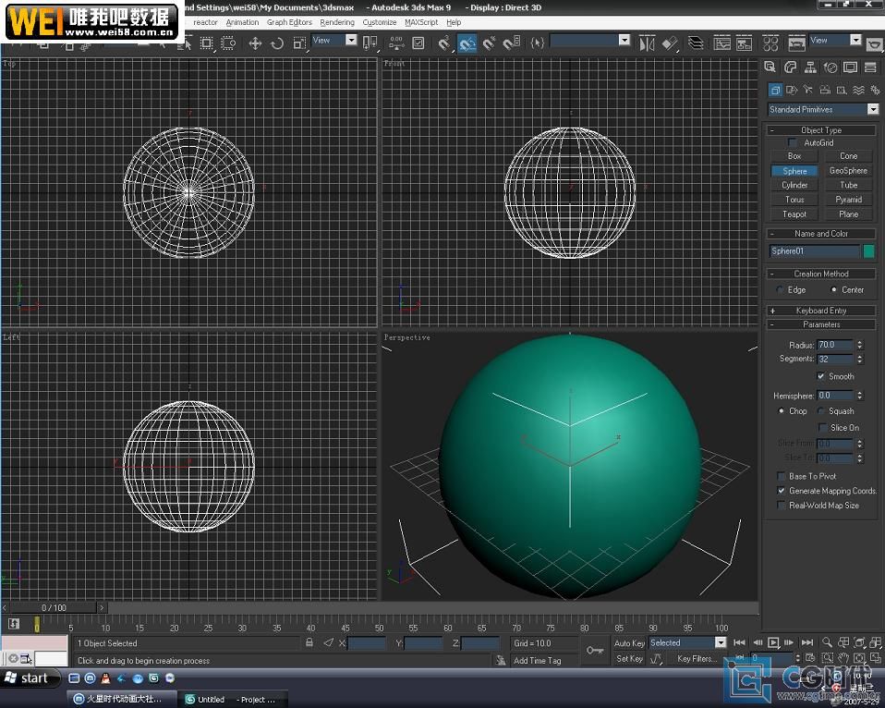Open the Rendering menu
The width and height of the screenshot is (885, 708).
337,22
